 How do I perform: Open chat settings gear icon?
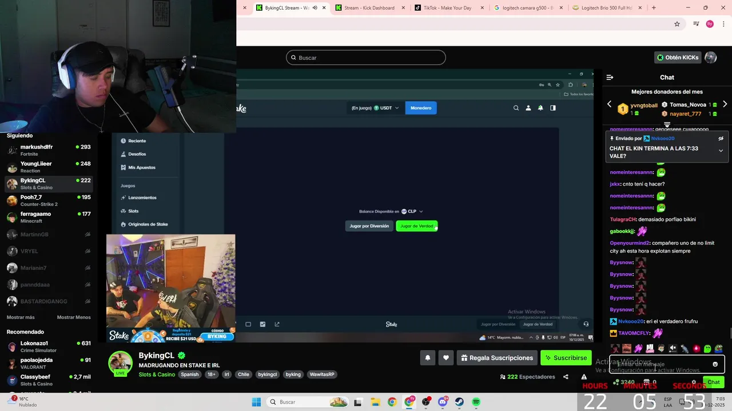(694, 382)
